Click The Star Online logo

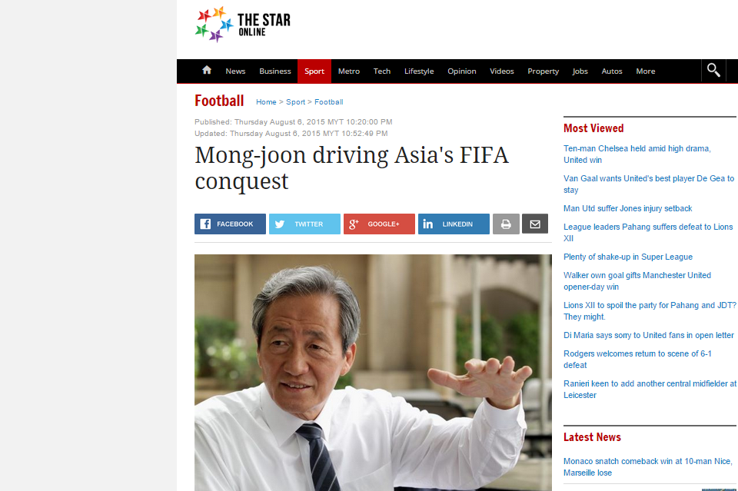[243, 25]
